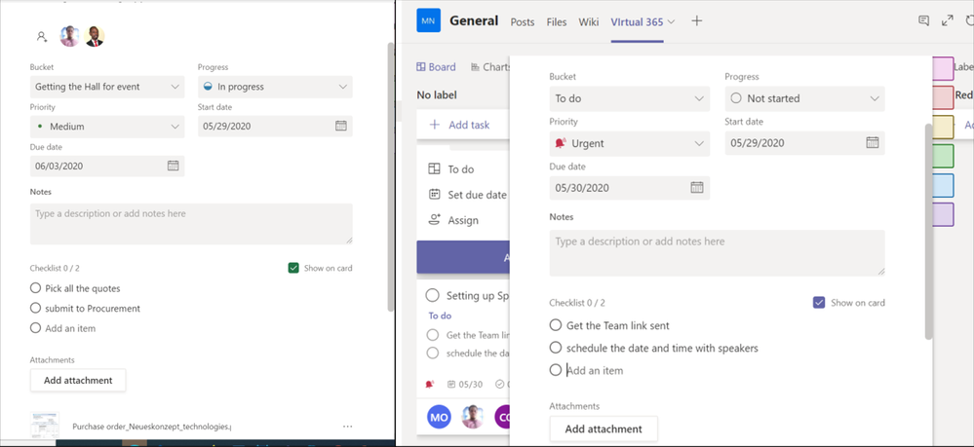This screenshot has width=974, height=447.
Task: Select the purple label color swatch
Action: click(x=943, y=214)
